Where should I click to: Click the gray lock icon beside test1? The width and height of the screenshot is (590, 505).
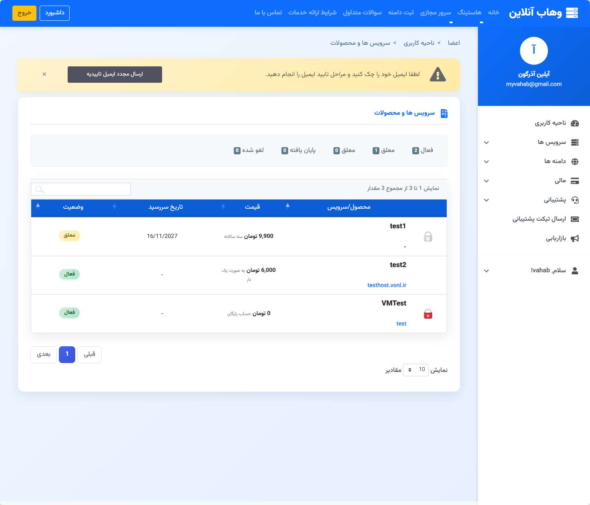(428, 237)
